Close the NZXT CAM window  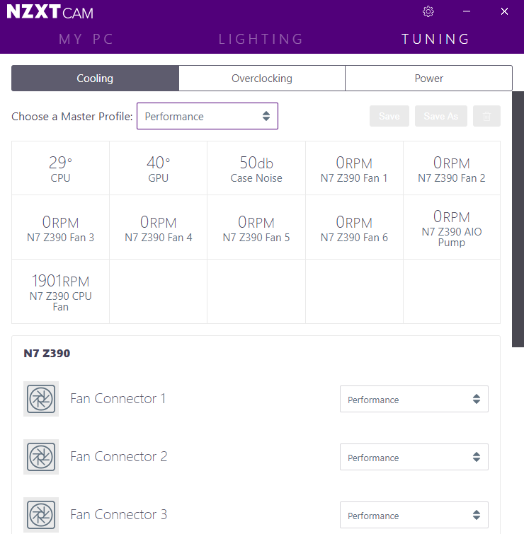point(504,11)
